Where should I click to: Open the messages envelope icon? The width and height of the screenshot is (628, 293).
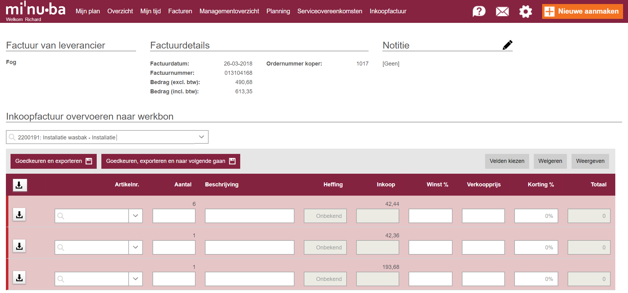502,12
